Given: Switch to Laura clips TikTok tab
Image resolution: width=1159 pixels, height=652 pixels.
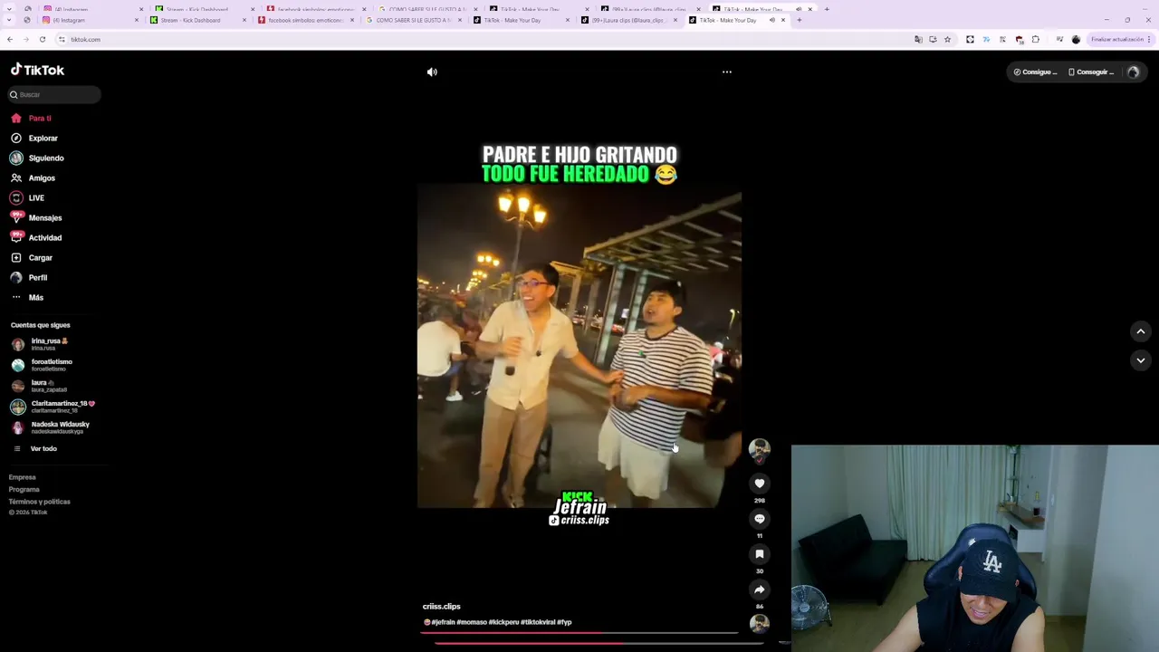Looking at the screenshot, I should click(627, 20).
